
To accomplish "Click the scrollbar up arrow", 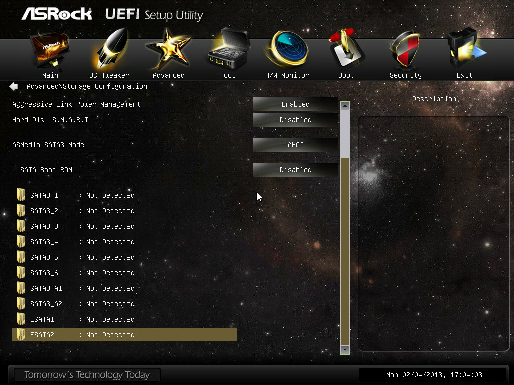I will (x=345, y=106).
